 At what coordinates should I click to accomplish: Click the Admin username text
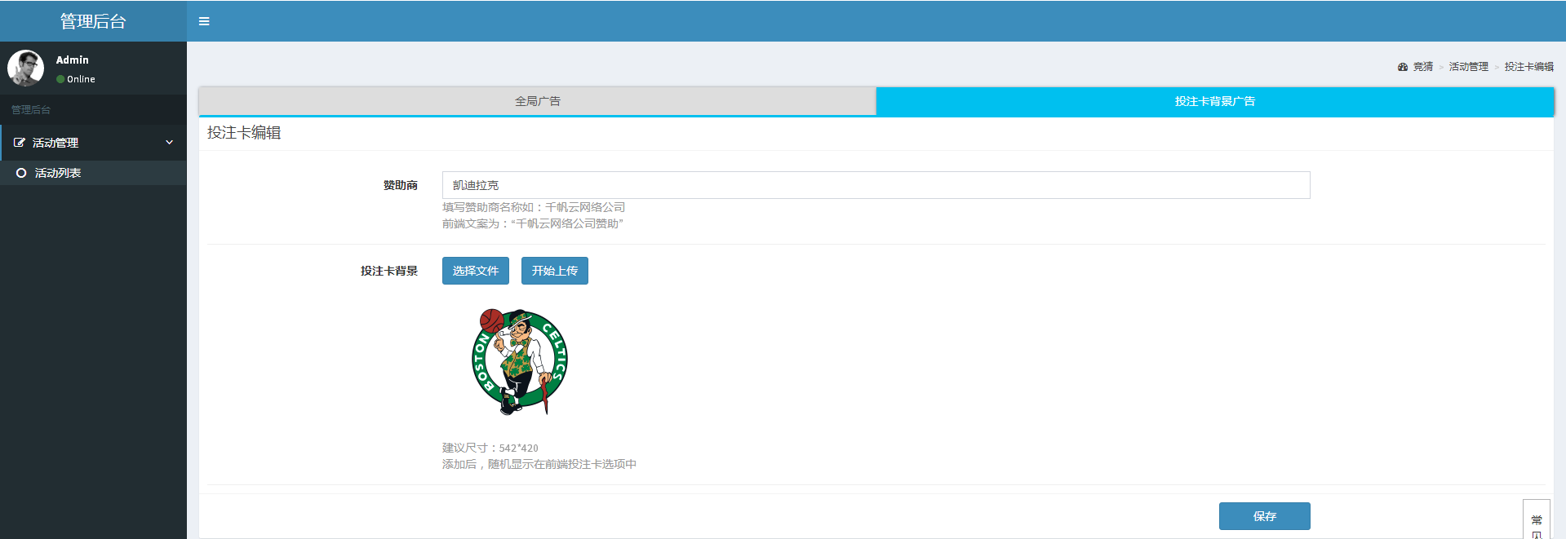pos(73,60)
